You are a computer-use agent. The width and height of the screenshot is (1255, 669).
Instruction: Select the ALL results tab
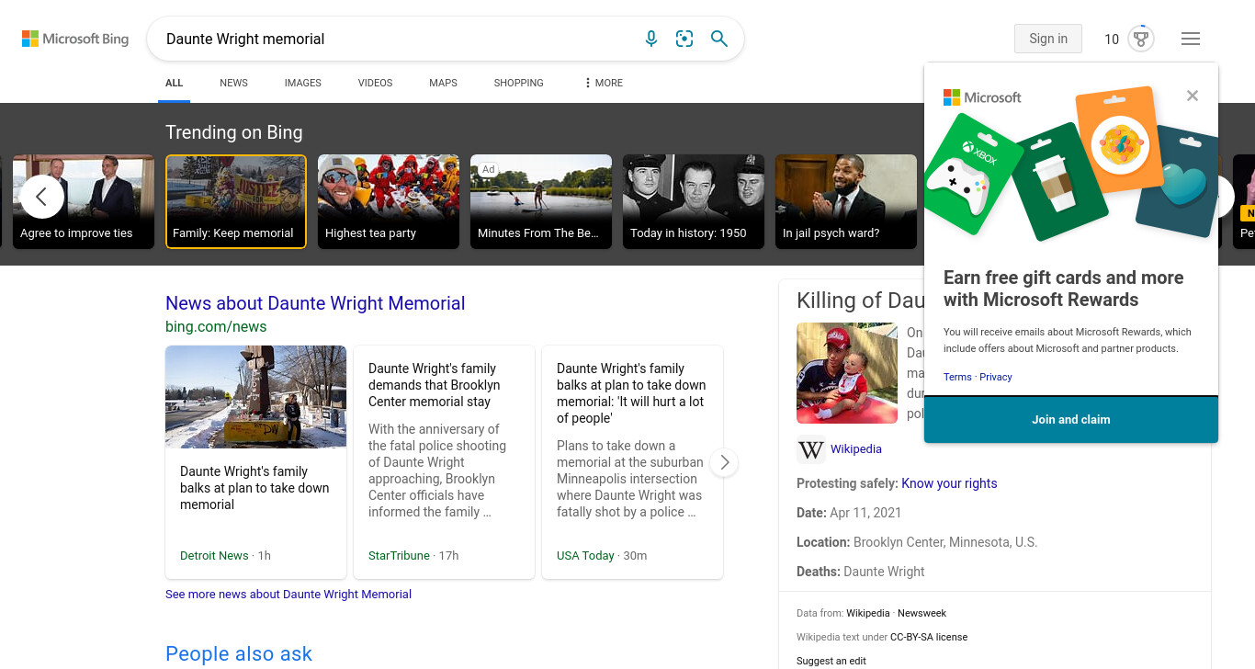[x=174, y=83]
